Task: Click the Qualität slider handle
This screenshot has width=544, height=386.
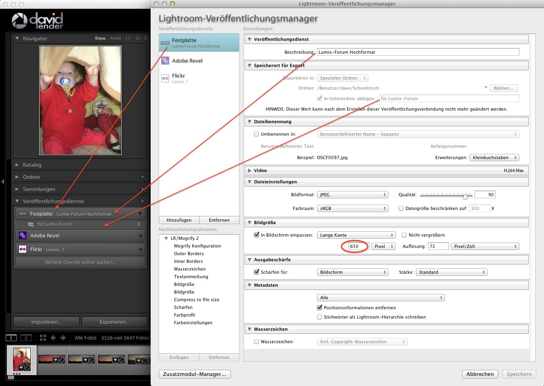Action: click(x=465, y=197)
